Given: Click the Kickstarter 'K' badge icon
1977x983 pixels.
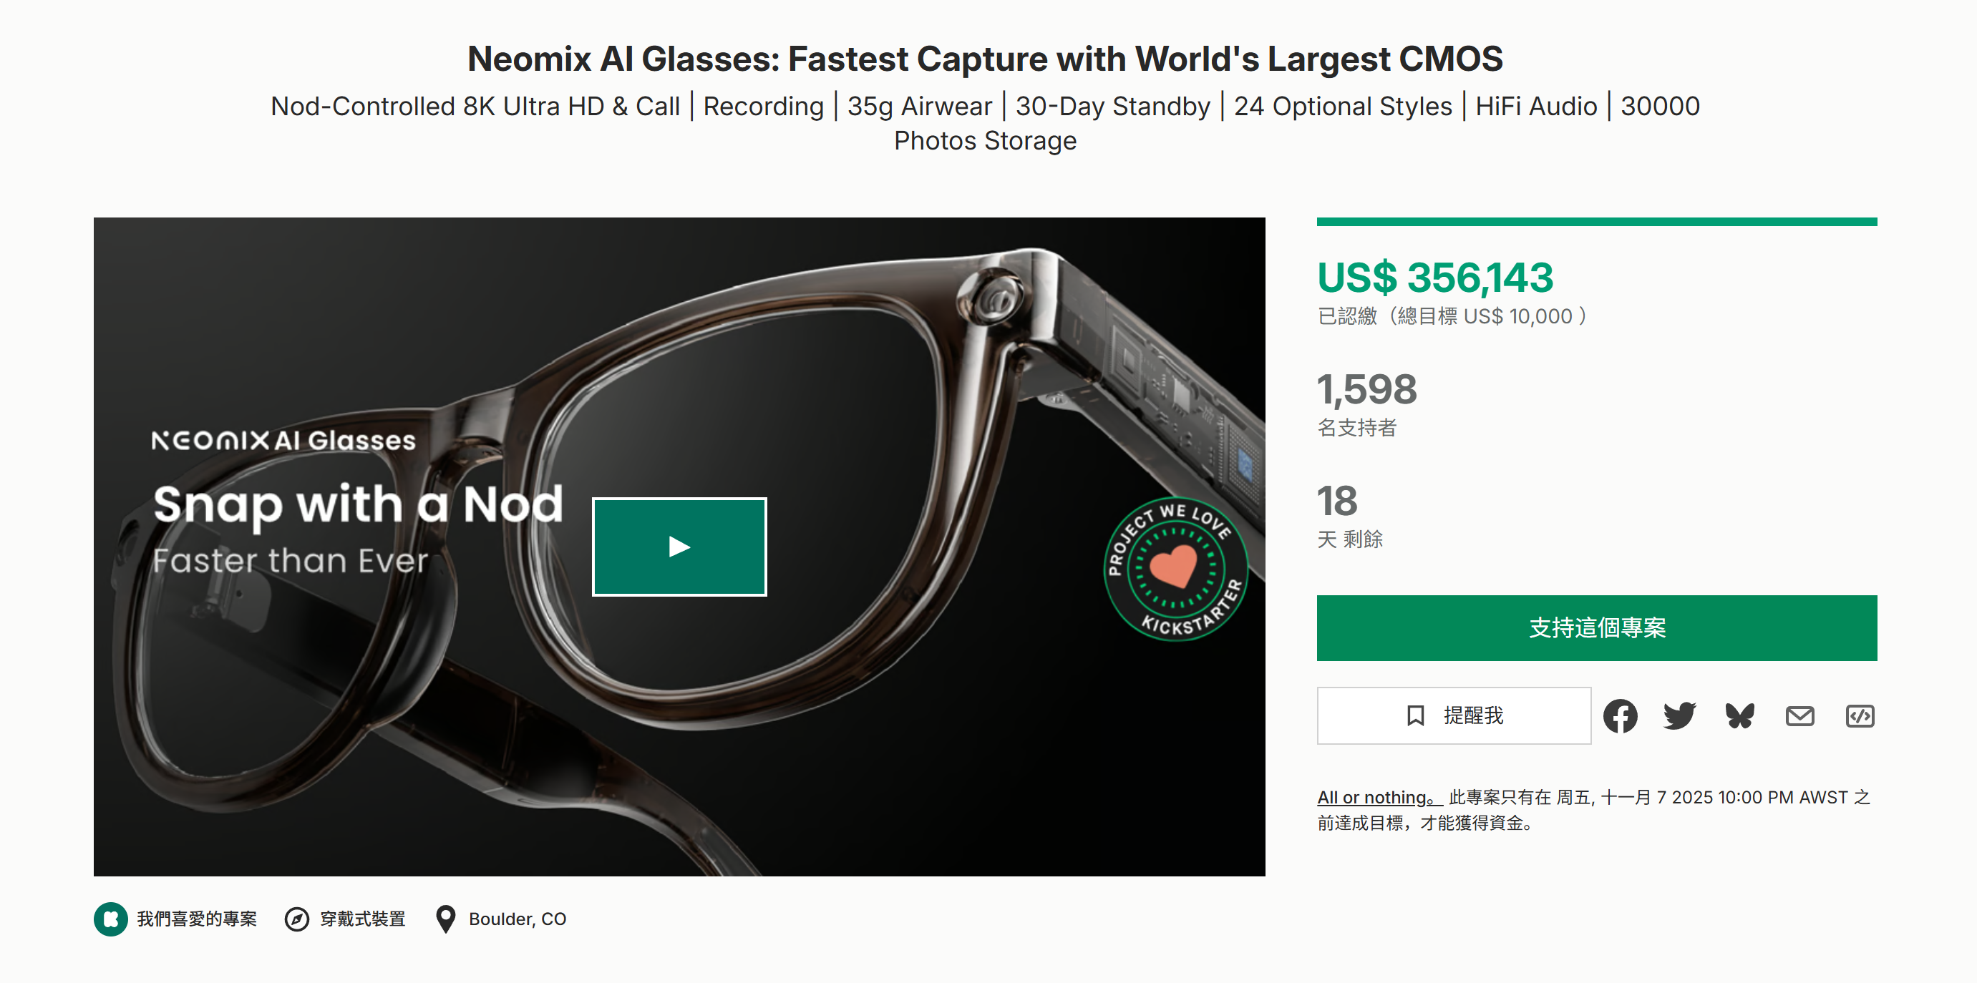Looking at the screenshot, I should point(110,919).
